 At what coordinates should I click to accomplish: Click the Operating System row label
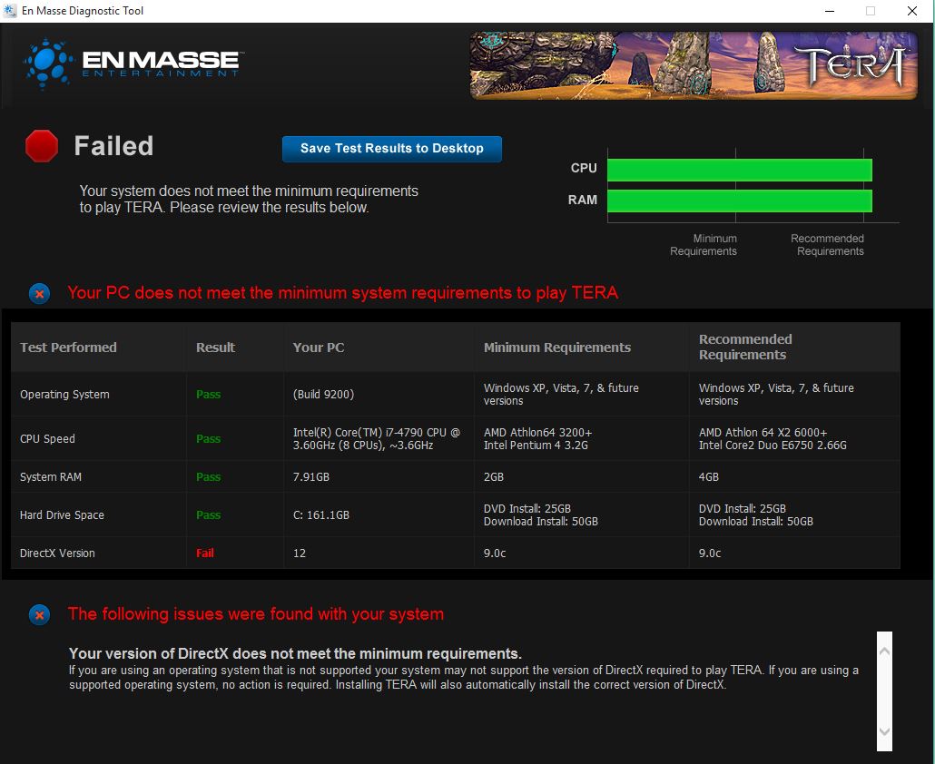point(64,395)
